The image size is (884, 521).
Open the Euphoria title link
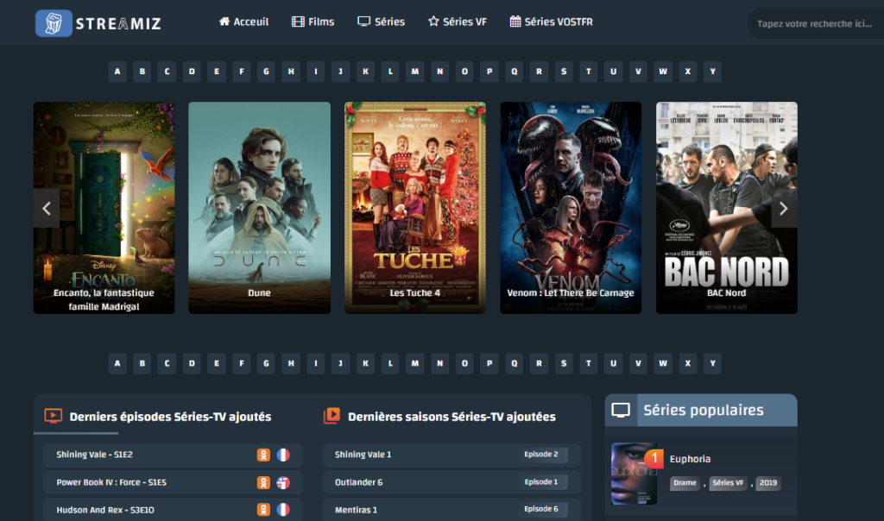(690, 459)
